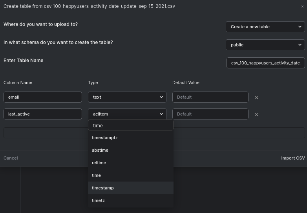307x213 pixels.
Task: Delete the last_active column row
Action: click(x=256, y=114)
